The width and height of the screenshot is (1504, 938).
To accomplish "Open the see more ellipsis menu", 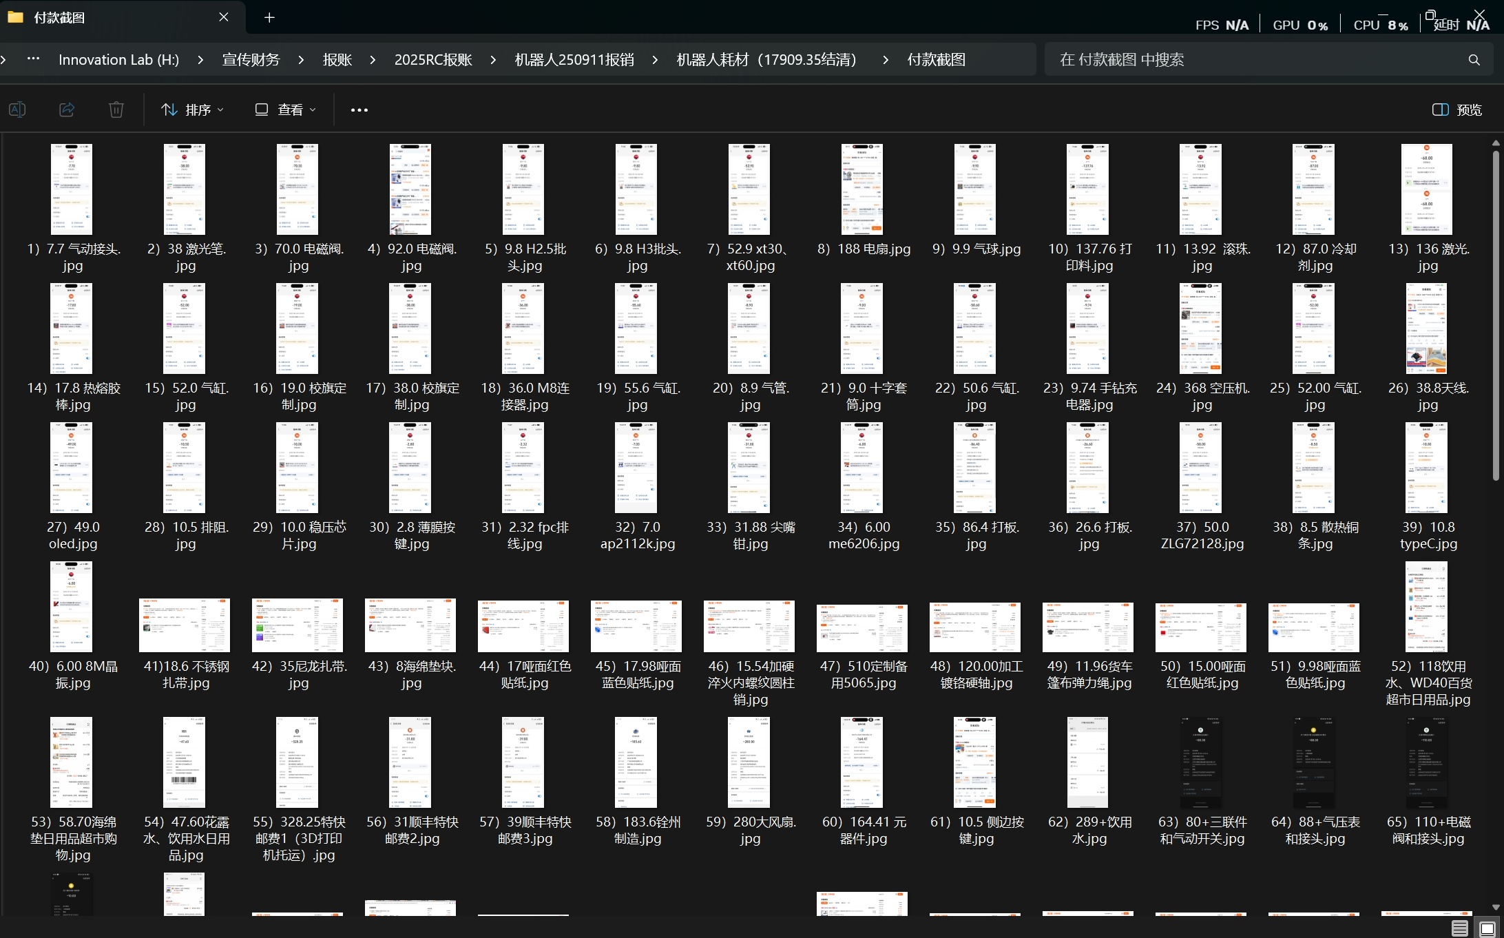I will 359,110.
